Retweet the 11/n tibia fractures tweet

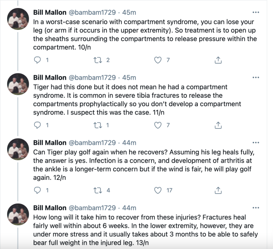pos(98,125)
